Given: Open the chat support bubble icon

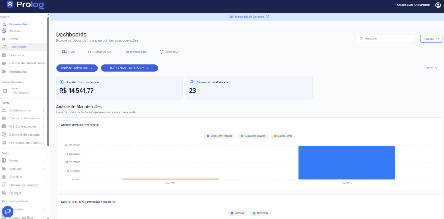Looking at the screenshot, I should tap(8, 212).
